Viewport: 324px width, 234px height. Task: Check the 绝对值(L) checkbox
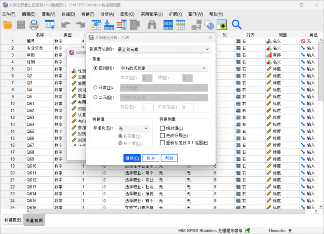[x=162, y=128]
